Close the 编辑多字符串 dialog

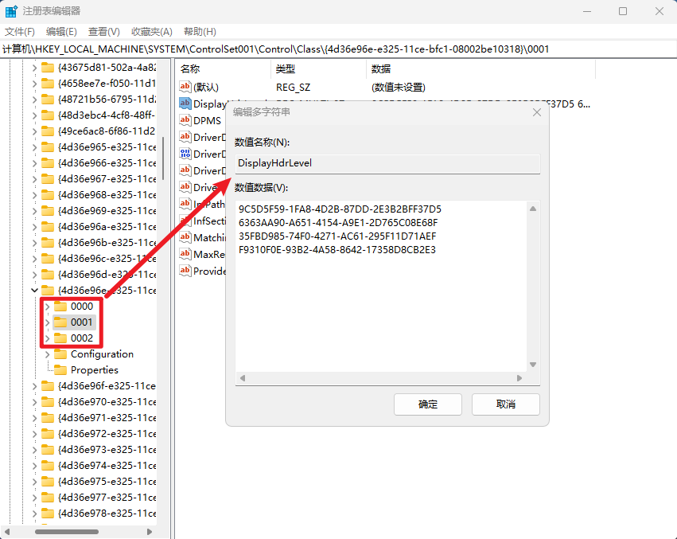[x=538, y=112]
